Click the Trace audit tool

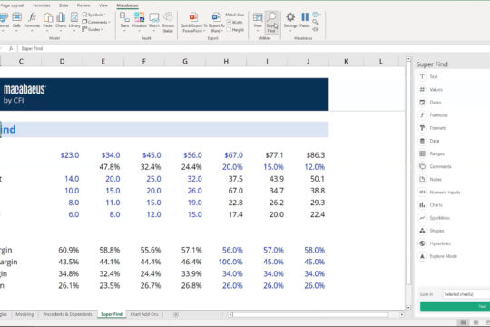point(124,21)
